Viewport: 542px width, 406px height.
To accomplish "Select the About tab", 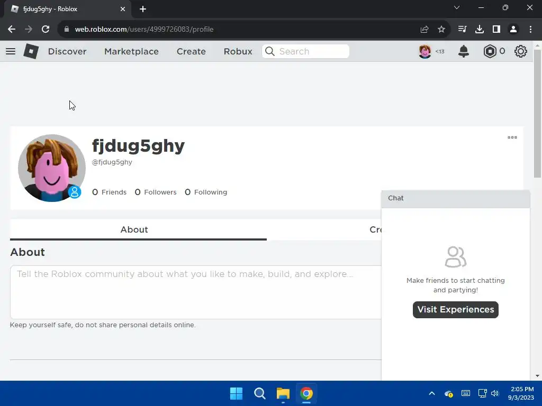I will click(138, 229).
